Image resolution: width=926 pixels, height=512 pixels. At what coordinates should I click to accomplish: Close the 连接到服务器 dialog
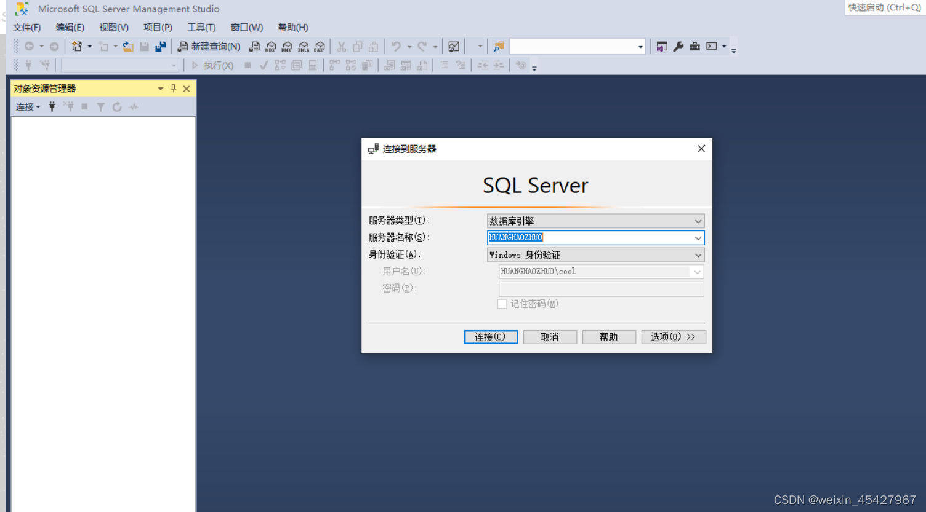coord(701,149)
